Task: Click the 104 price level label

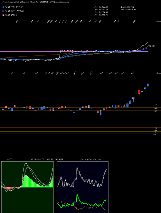Action: click(x=155, y=130)
